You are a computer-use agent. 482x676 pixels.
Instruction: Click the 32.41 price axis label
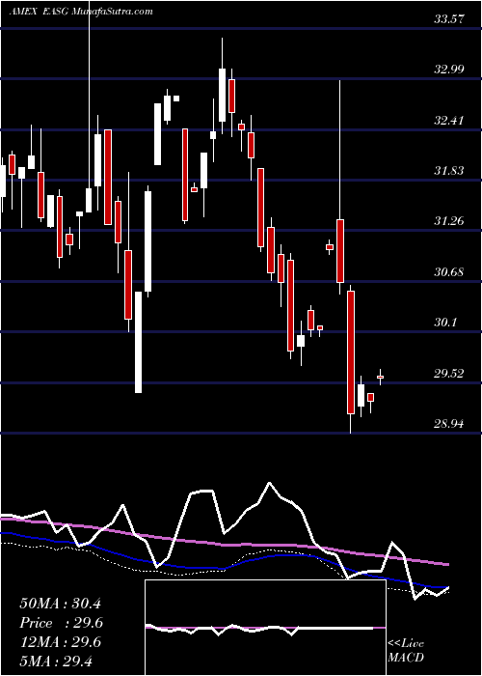coord(449,120)
